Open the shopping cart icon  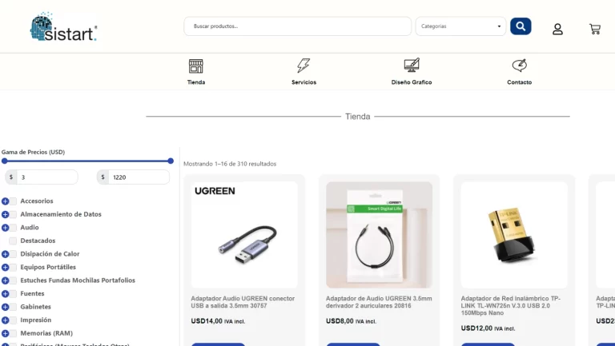(x=595, y=29)
